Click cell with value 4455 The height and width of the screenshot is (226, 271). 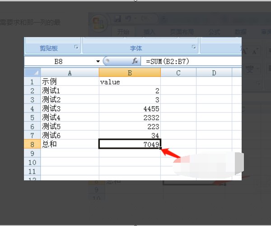click(x=130, y=108)
